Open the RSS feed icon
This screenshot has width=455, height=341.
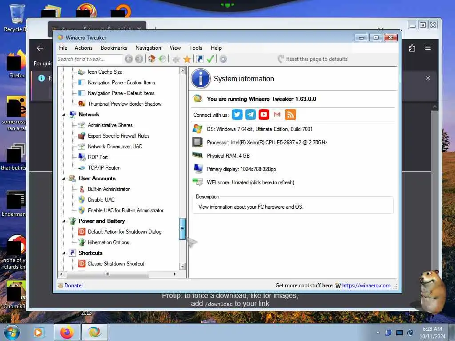[x=291, y=115]
